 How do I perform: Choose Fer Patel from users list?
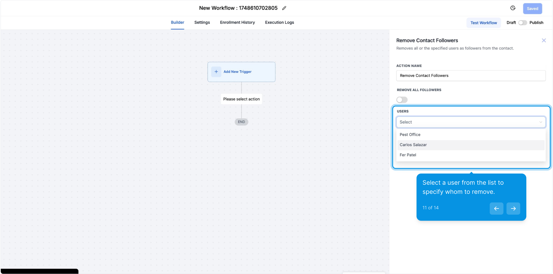(471, 155)
